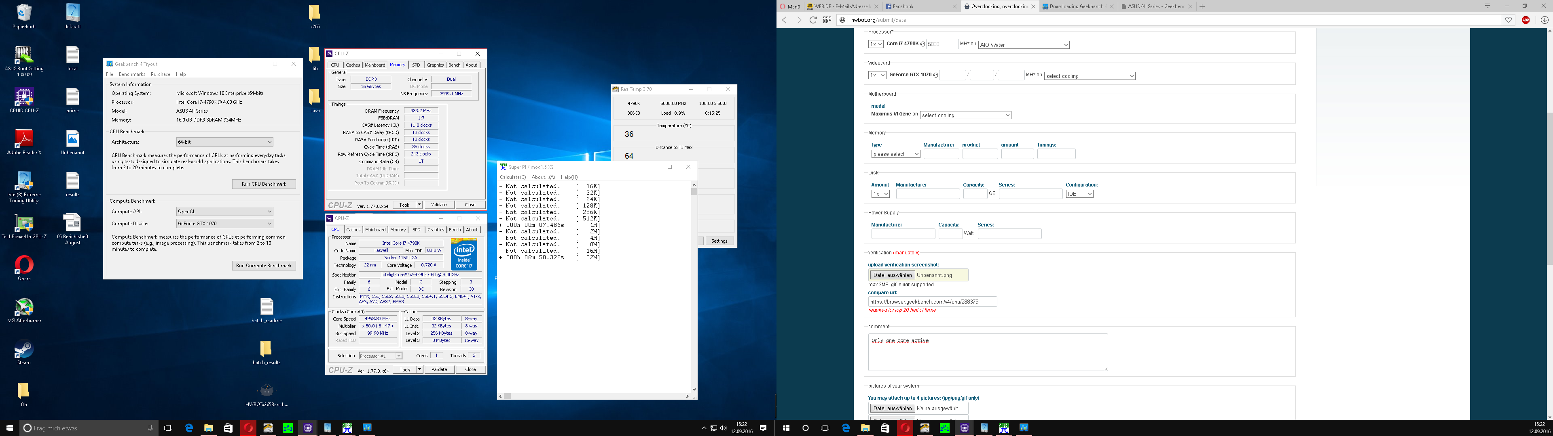Open the ASUS Boot Setting desktop shortcut
The height and width of the screenshot is (436, 1553).
tap(24, 60)
